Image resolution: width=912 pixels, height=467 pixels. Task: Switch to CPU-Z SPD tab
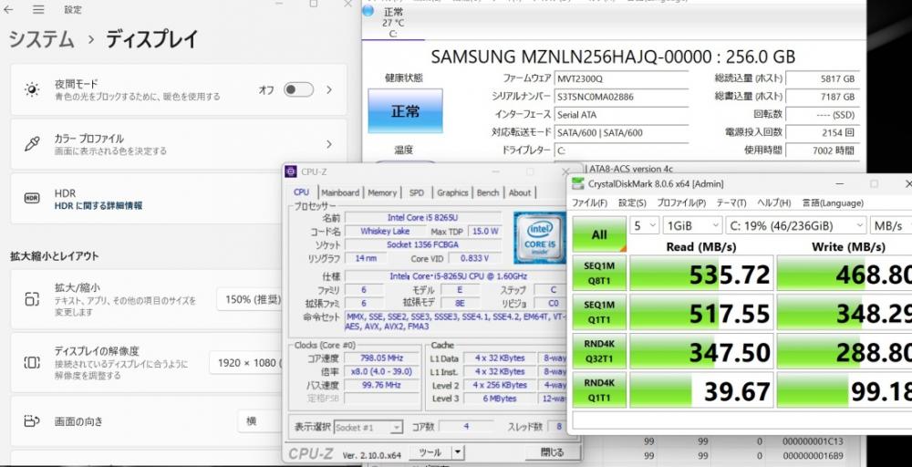pos(417,192)
